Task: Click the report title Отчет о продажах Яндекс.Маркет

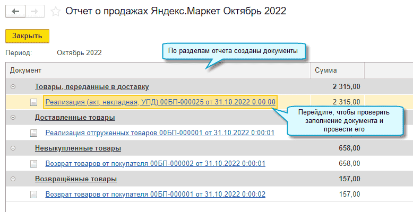Action: tap(176, 11)
